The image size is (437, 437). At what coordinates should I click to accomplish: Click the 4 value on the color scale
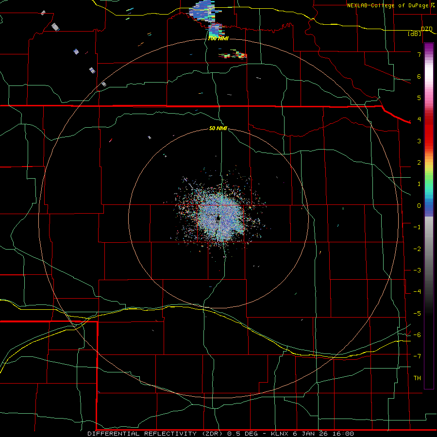point(419,119)
